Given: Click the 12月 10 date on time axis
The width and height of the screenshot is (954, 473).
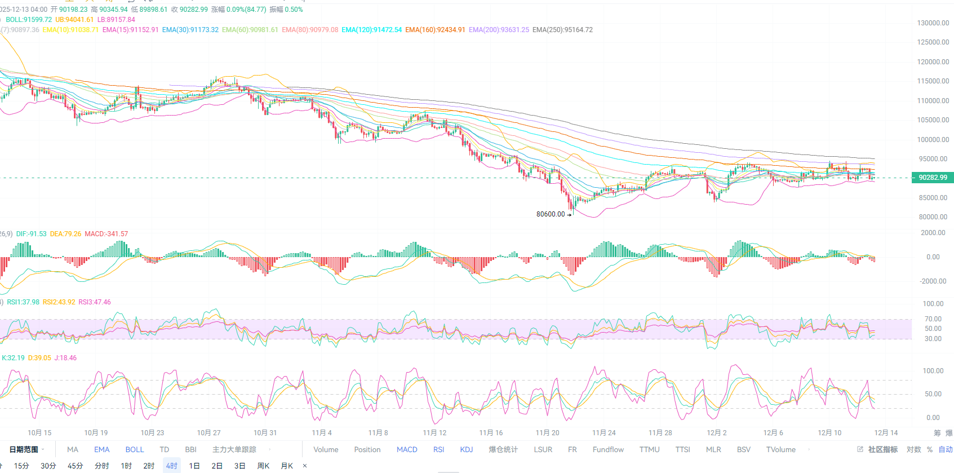Looking at the screenshot, I should click(x=829, y=433).
